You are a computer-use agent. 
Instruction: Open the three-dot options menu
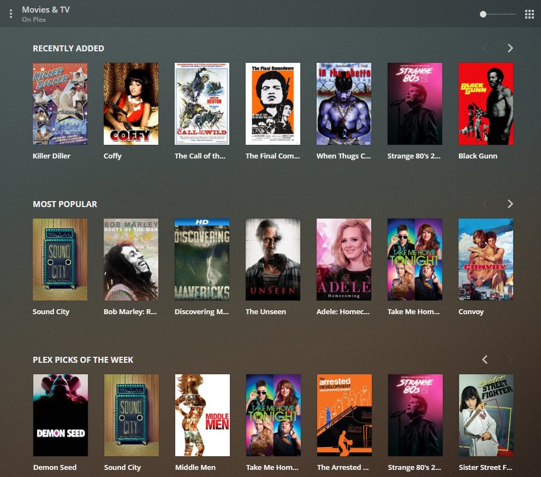click(x=11, y=14)
